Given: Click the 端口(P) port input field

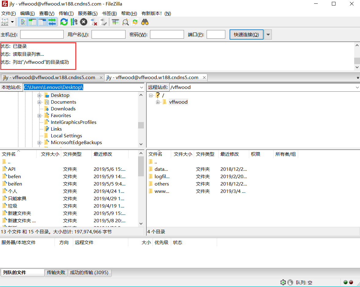Looking at the screenshot, I should click(216, 34).
